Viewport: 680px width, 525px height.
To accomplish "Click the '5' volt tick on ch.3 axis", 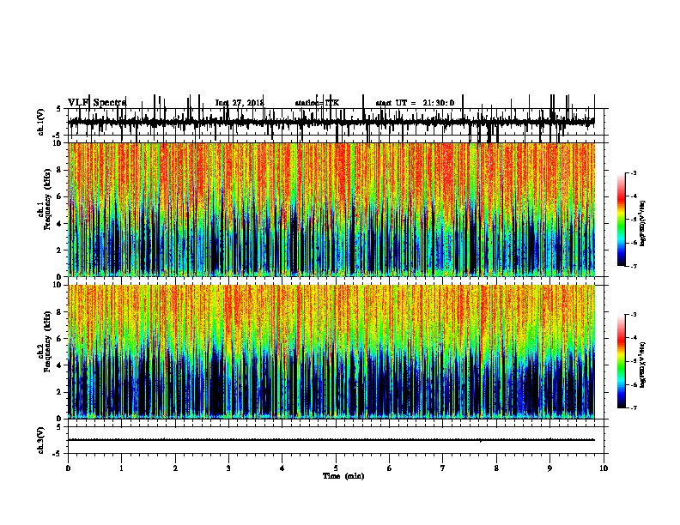I will (58, 427).
